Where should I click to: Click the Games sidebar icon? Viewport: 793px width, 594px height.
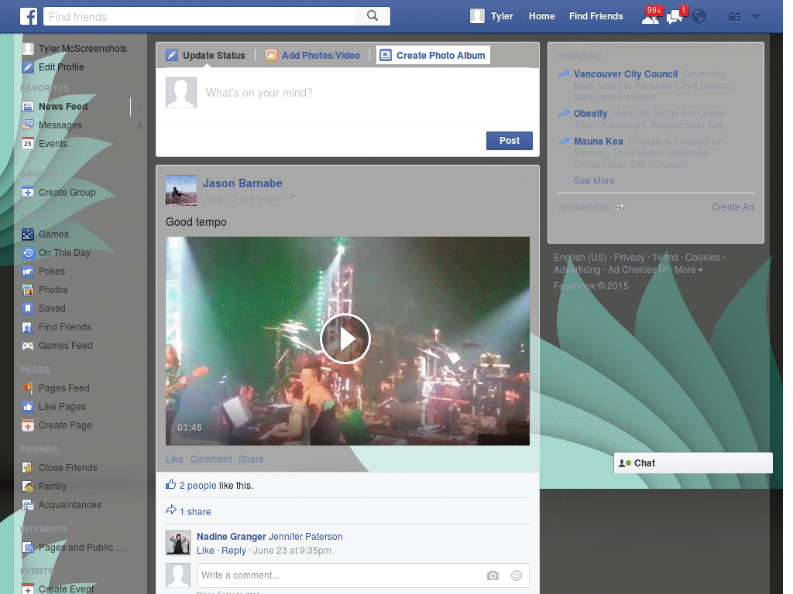coord(28,234)
